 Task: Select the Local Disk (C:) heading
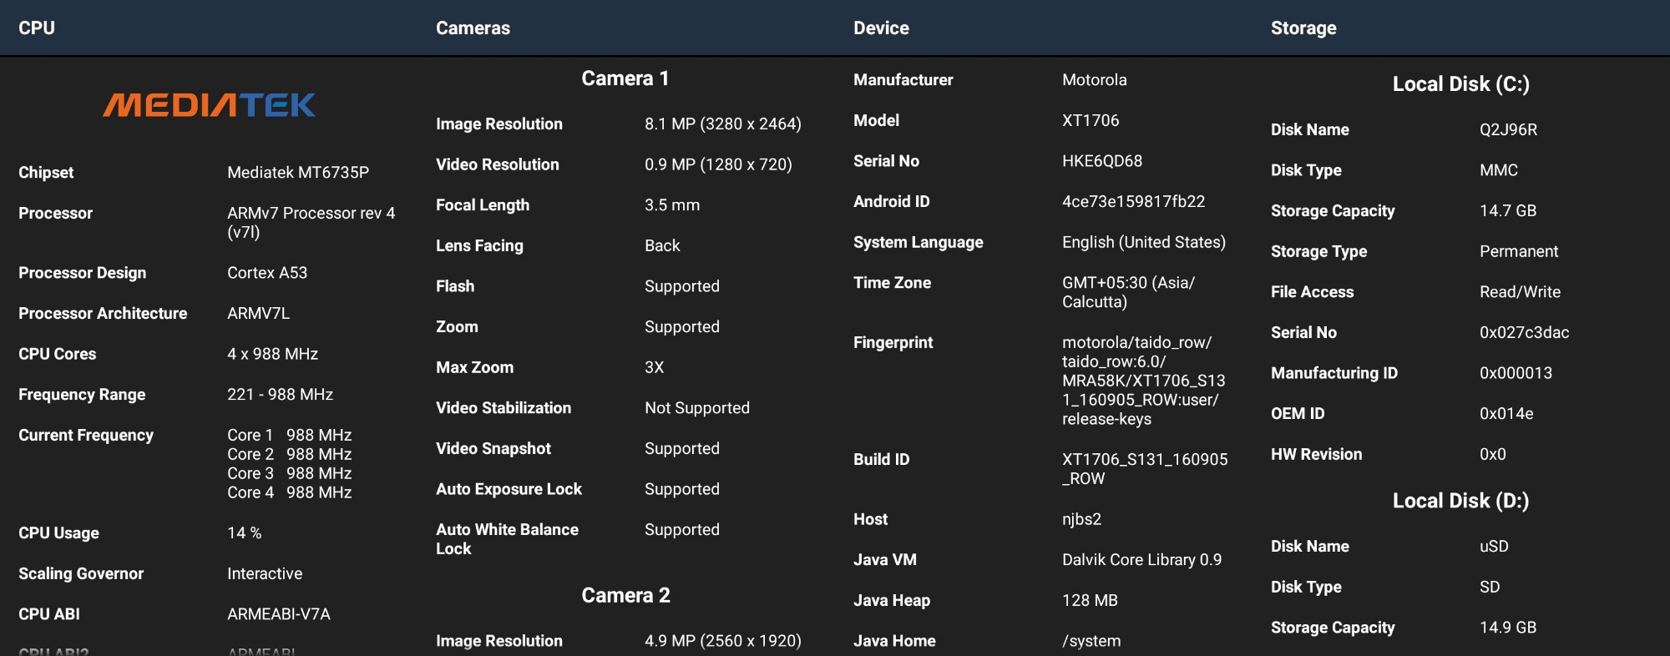point(1460,83)
